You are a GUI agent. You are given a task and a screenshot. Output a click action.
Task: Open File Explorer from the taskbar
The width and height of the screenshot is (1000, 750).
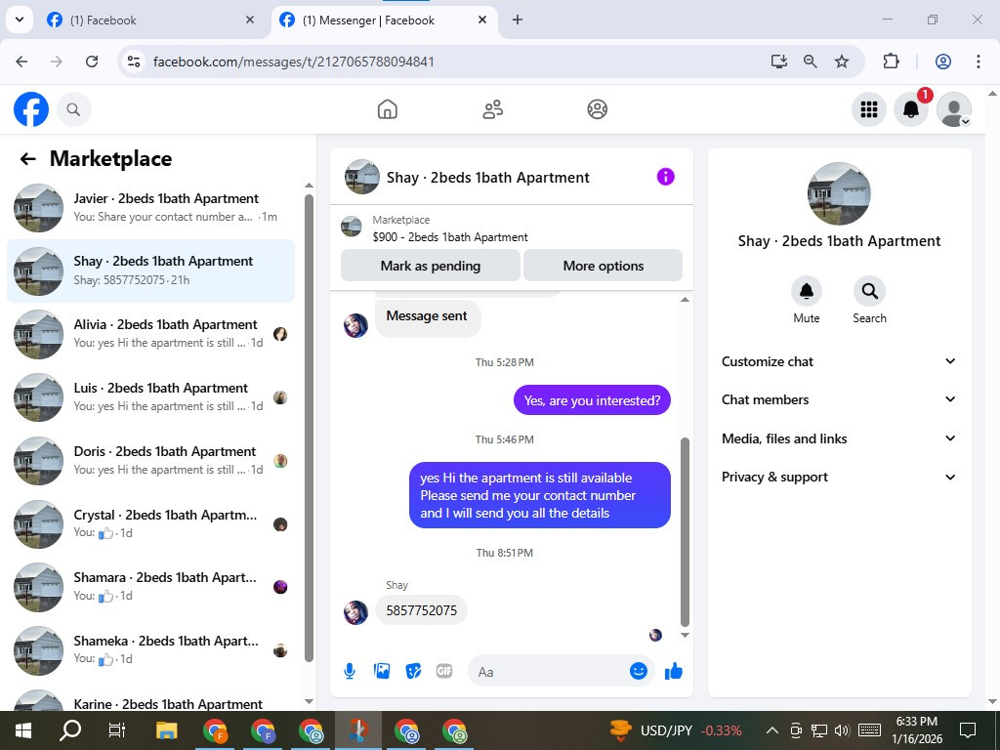click(x=167, y=730)
